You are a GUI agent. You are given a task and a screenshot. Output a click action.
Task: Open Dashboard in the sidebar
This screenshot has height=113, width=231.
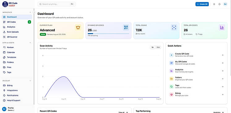17,17
